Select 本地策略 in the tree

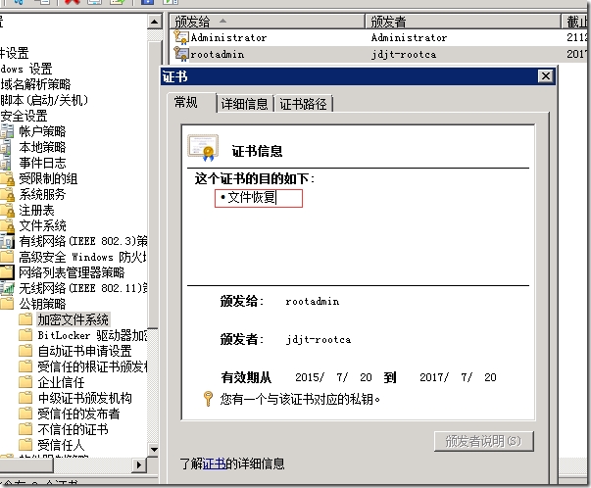[42, 147]
